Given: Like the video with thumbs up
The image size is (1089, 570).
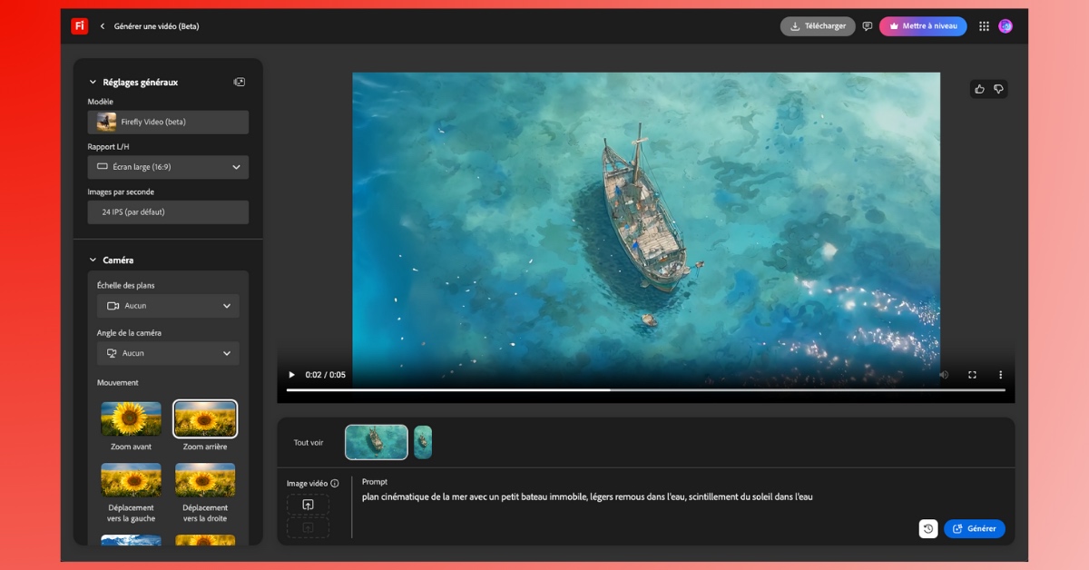Looking at the screenshot, I should 979,89.
